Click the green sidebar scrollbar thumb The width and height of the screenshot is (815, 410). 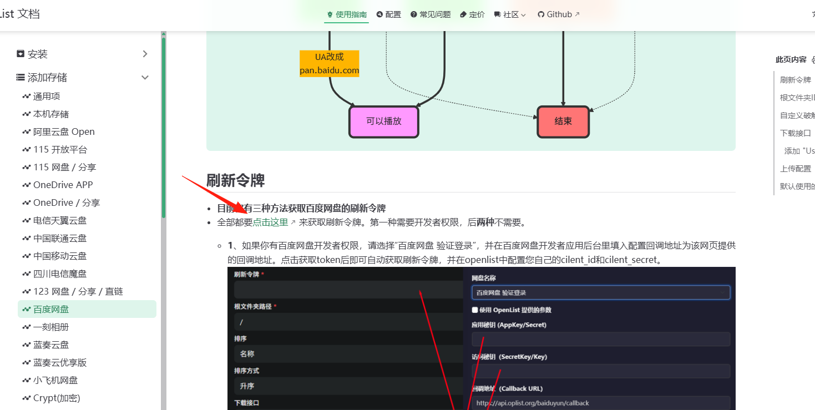(164, 128)
